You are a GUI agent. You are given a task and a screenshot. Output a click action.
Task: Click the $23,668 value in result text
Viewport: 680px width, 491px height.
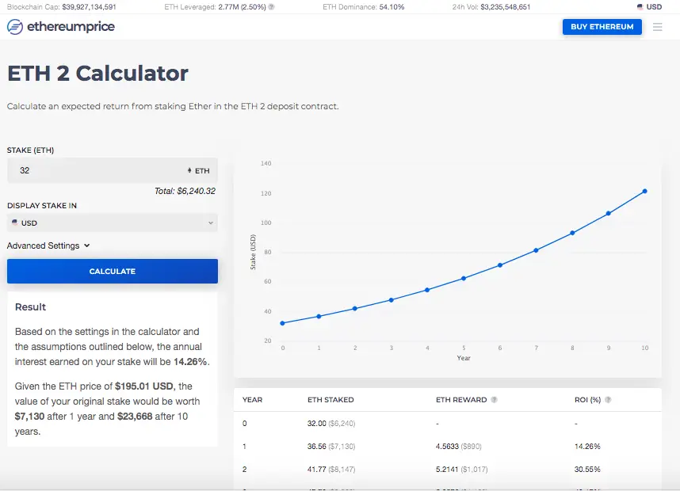135,417
